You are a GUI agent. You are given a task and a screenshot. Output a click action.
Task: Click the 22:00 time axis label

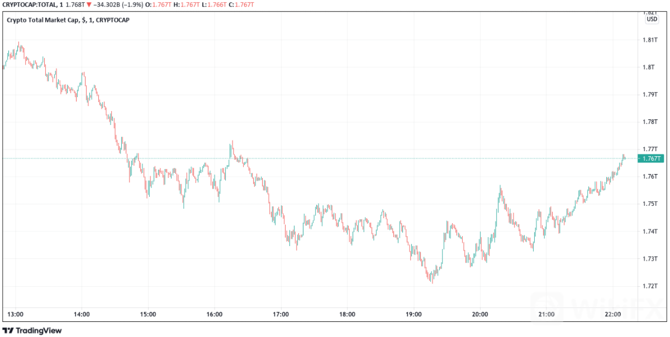click(x=613, y=314)
